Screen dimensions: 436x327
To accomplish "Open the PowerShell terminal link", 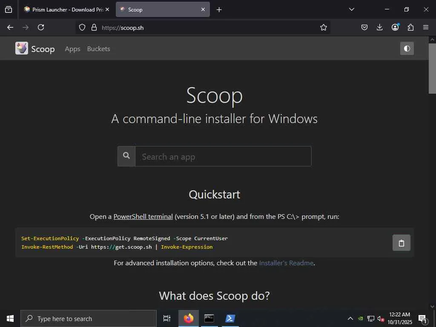I will point(143,217).
